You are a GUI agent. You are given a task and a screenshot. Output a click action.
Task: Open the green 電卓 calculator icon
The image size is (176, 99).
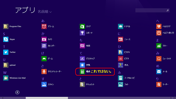click(x=82, y=71)
